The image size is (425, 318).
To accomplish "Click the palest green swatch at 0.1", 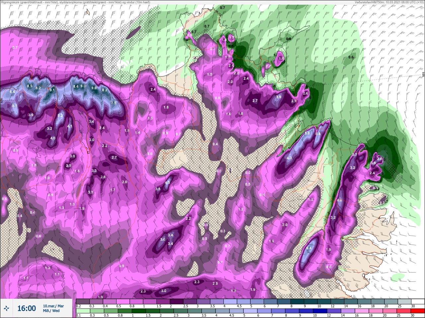I will pyautogui.click(x=83, y=311).
